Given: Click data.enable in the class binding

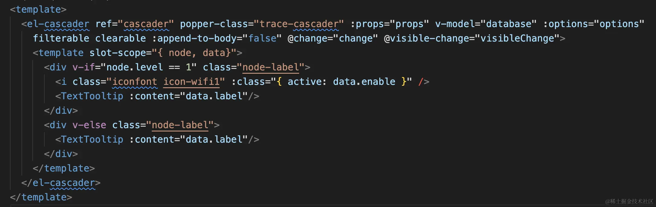Looking at the screenshot, I should pyautogui.click(x=364, y=82).
